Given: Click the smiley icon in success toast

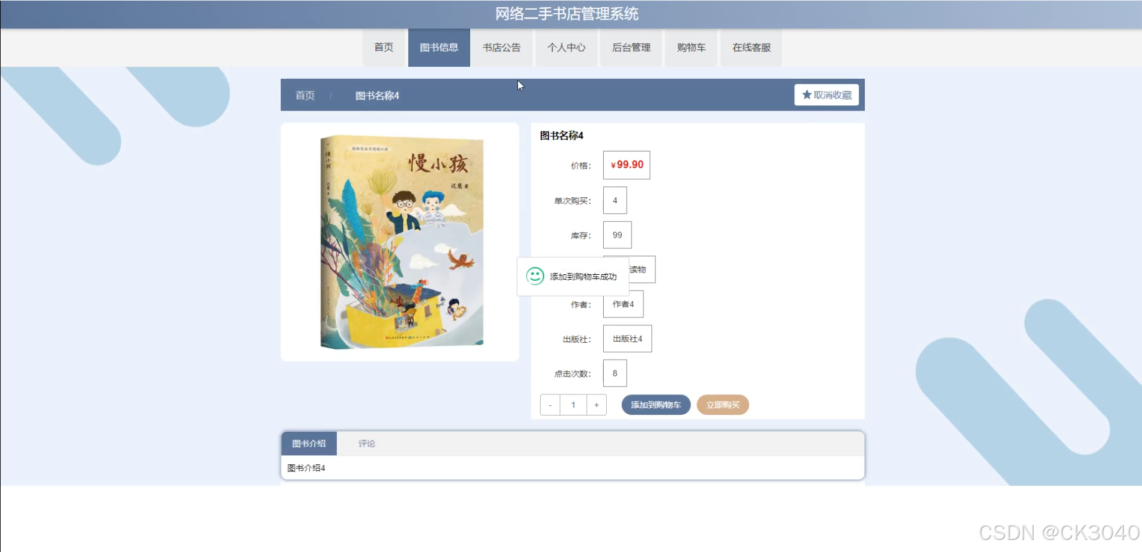Looking at the screenshot, I should point(535,276).
